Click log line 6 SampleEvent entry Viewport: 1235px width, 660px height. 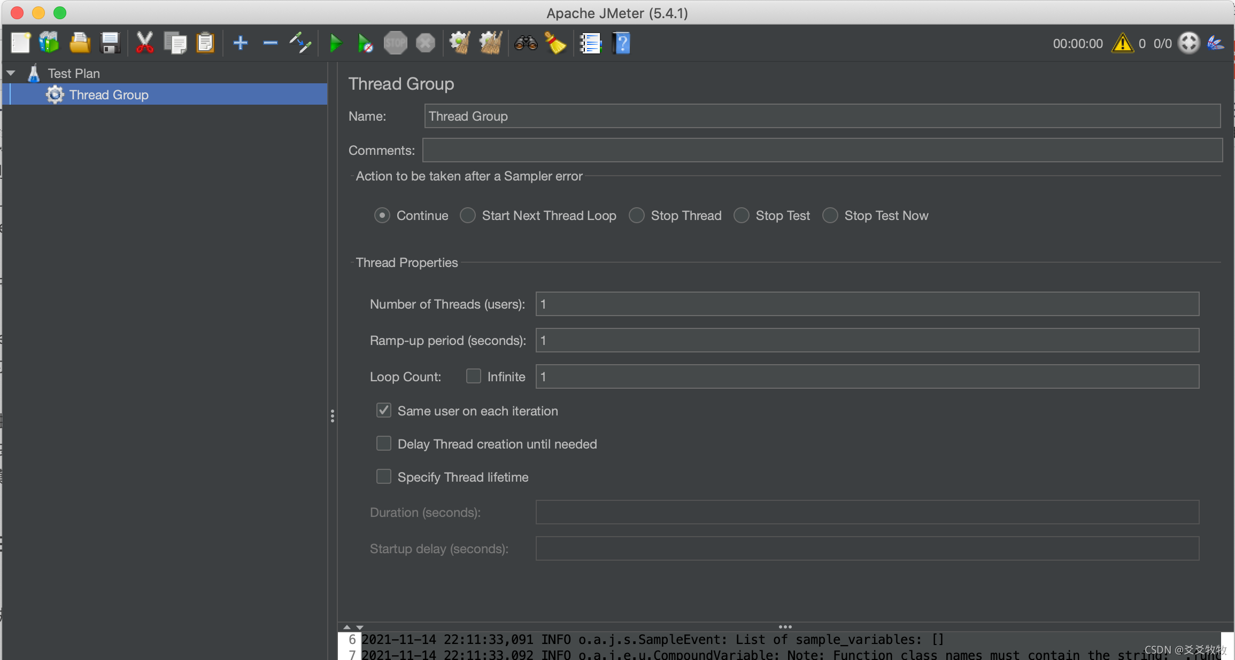tap(653, 639)
